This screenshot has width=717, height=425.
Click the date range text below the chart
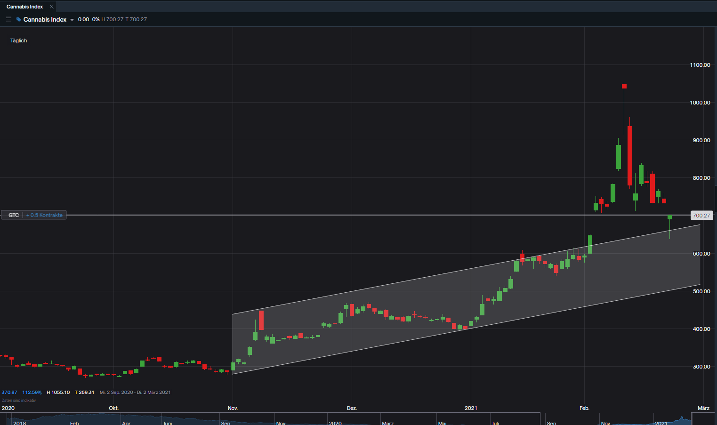click(135, 393)
